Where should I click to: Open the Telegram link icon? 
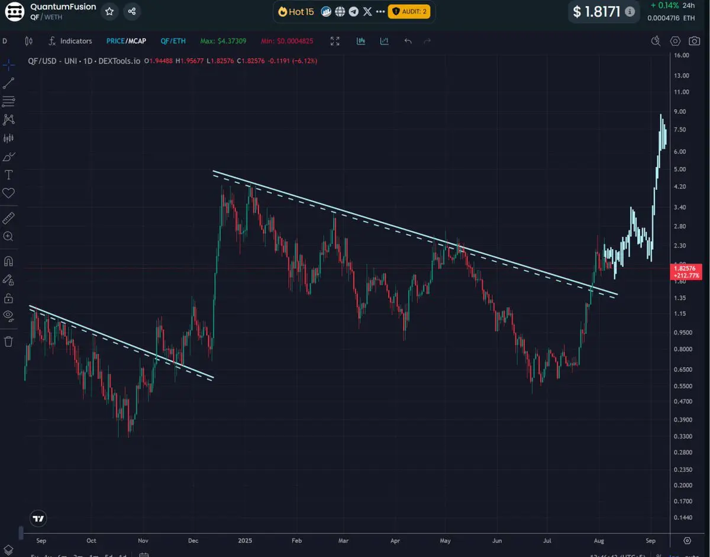click(353, 11)
